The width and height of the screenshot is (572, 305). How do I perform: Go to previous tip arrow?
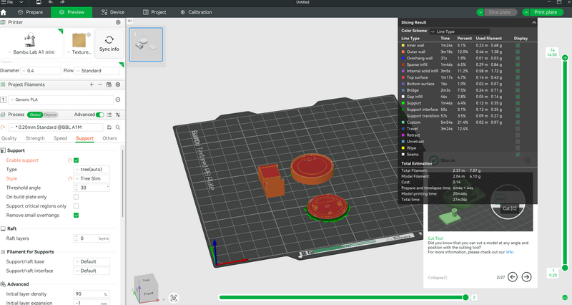point(513,277)
